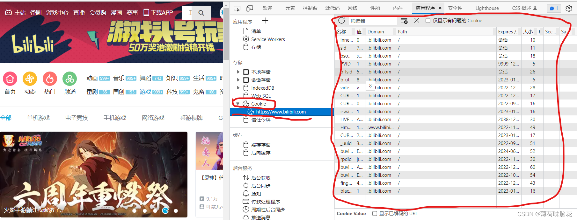The width and height of the screenshot is (577, 220).
Task: Click the plus icon beside 应用程序
Action: tap(265, 21)
